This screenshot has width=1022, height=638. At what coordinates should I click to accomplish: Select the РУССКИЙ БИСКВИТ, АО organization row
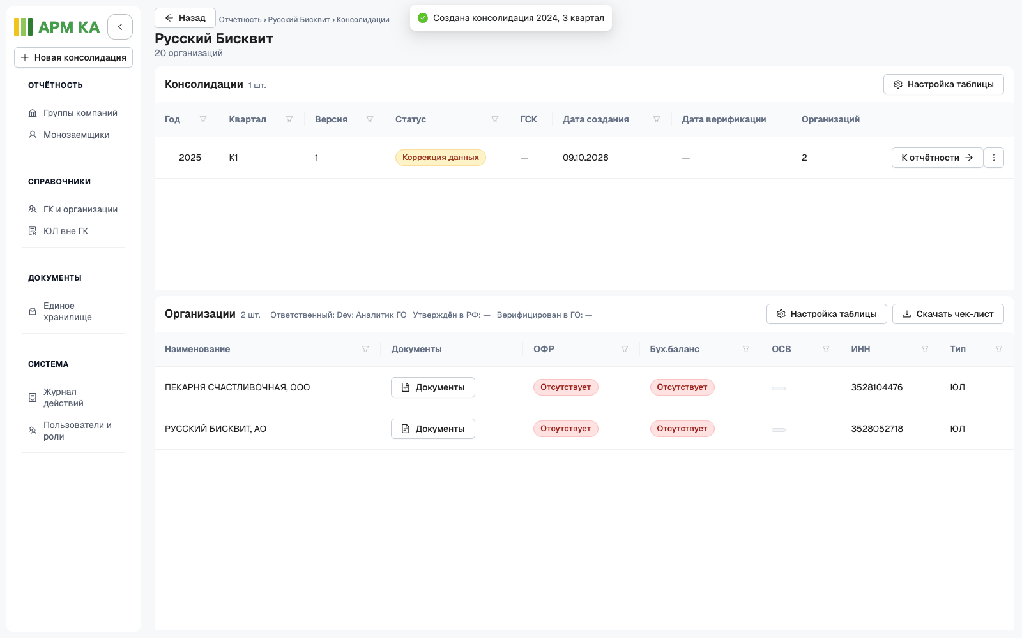click(584, 429)
